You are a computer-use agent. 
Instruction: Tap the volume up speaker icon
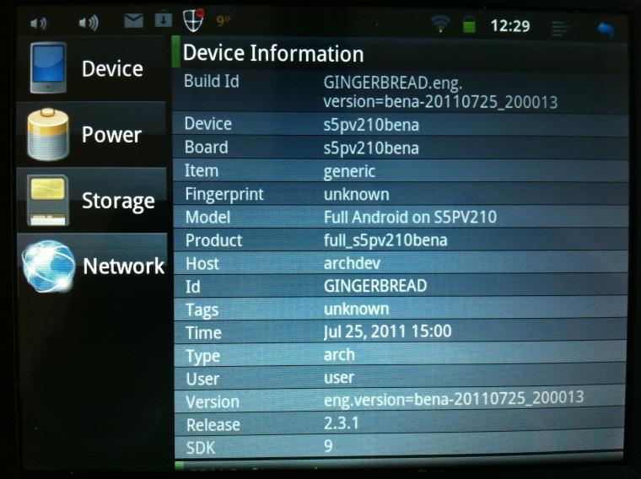coord(89,23)
